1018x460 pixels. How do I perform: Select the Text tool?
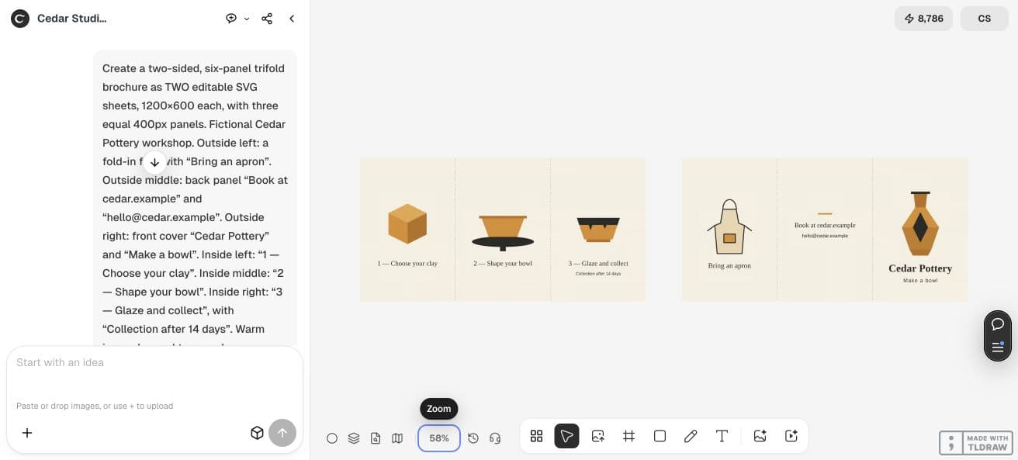[x=722, y=436]
